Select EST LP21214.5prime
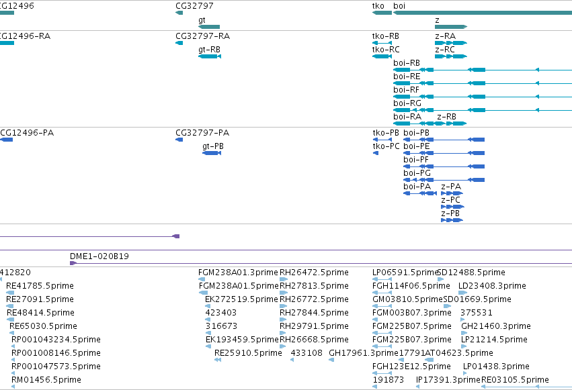572x390 pixels. pyautogui.click(x=463, y=346)
